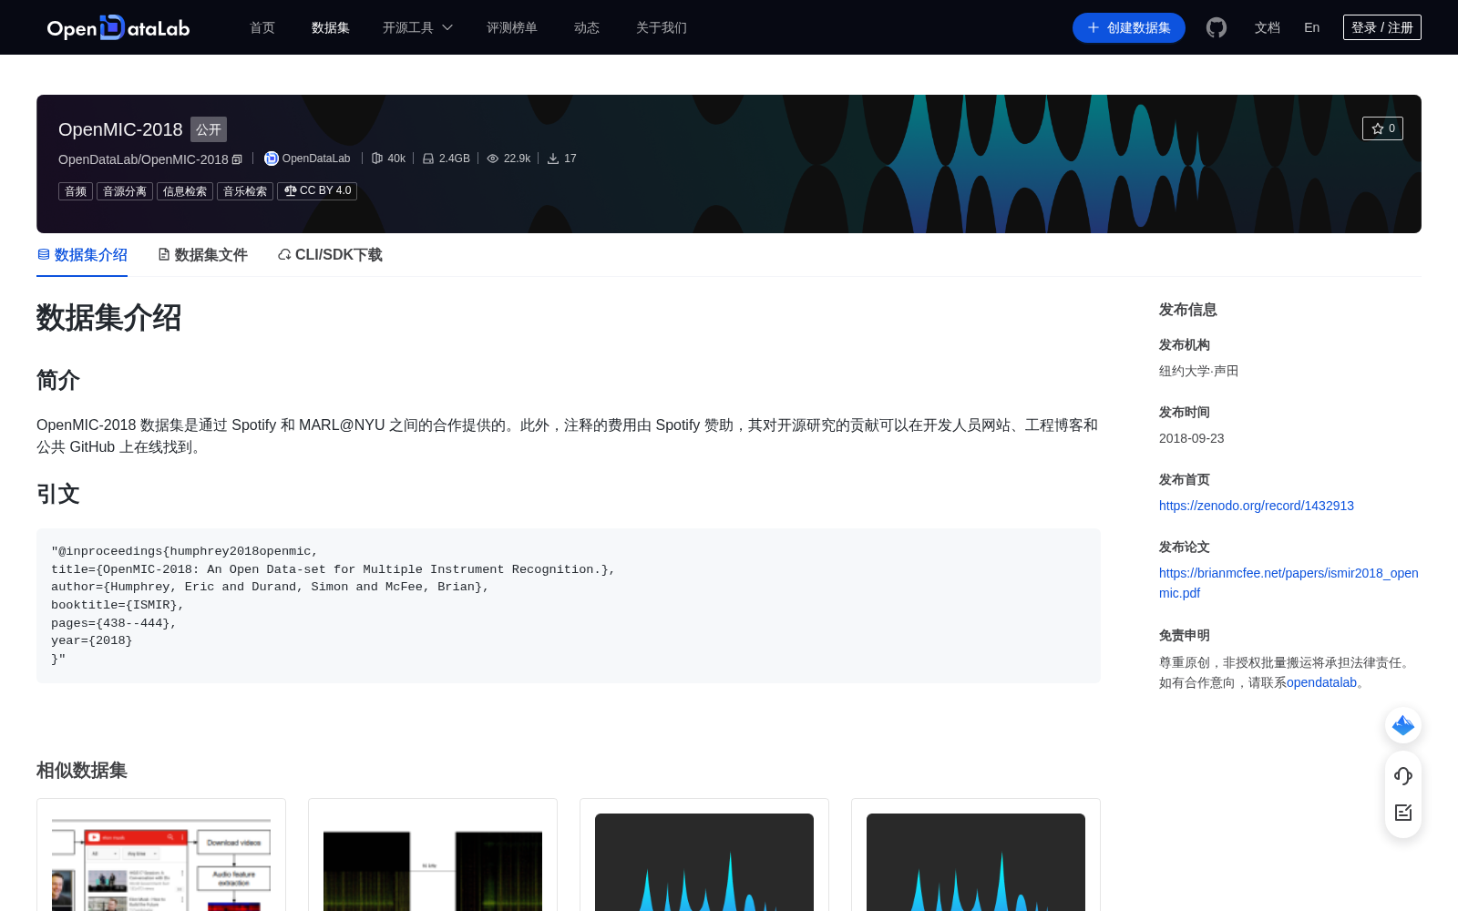This screenshot has width=1458, height=911.
Task: Click the 音频 tag
Action: point(76,191)
